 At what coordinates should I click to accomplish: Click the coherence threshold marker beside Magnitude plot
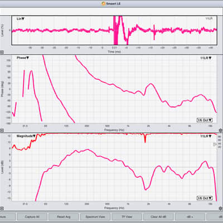215,144
